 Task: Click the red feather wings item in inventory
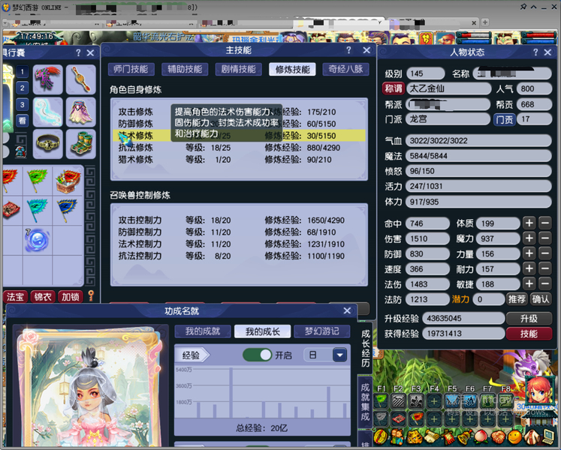[x=47, y=79]
